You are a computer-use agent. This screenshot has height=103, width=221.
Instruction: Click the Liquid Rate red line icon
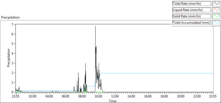click(216, 10)
